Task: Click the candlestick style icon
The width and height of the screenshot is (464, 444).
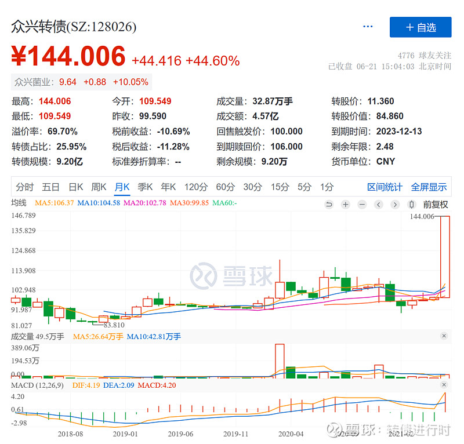Action: coord(412,205)
